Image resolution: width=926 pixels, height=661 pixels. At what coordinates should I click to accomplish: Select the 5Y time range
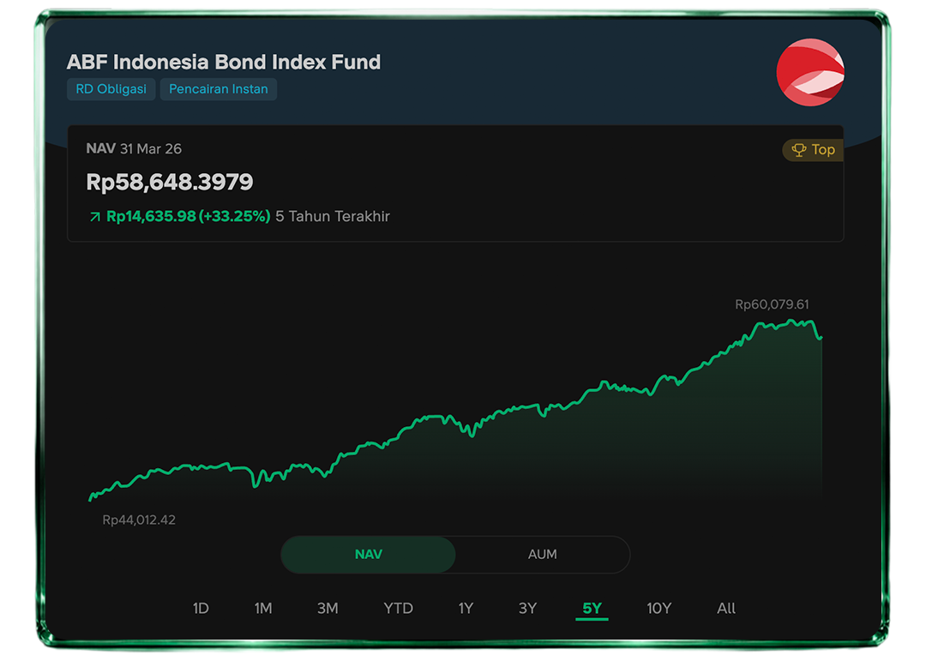pos(592,609)
